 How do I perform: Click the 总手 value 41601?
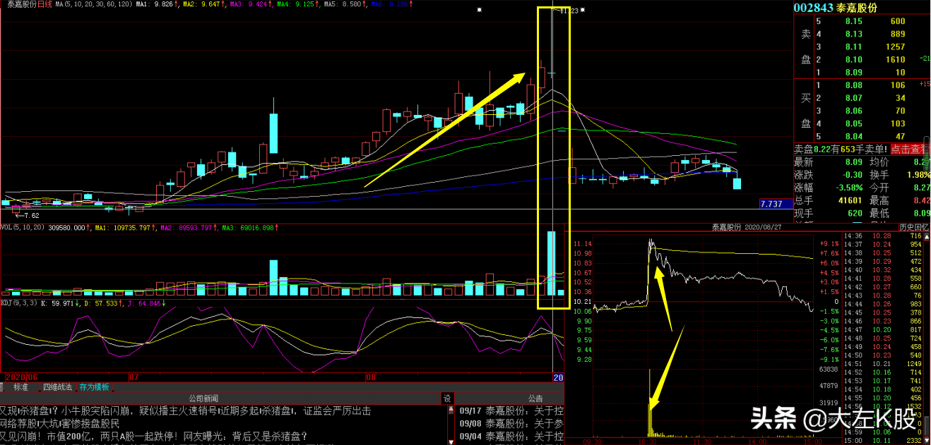(x=850, y=200)
